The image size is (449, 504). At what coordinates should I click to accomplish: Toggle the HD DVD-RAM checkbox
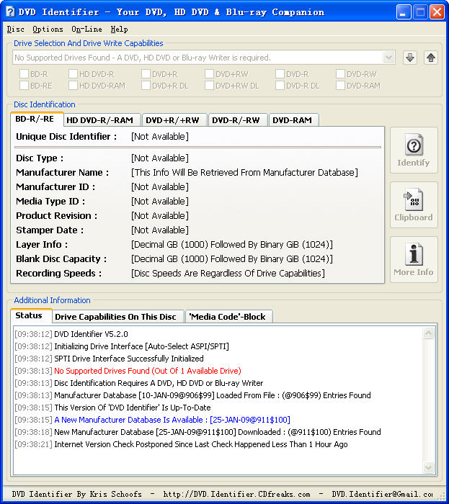coord(73,86)
